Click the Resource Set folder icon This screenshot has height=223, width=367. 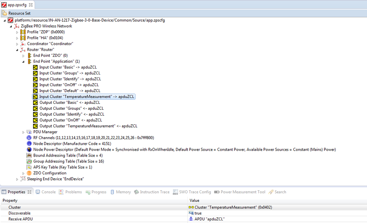click(x=4, y=13)
